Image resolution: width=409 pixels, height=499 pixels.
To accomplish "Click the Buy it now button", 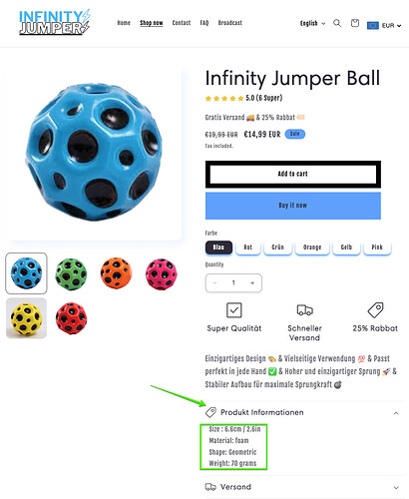I will pyautogui.click(x=293, y=206).
